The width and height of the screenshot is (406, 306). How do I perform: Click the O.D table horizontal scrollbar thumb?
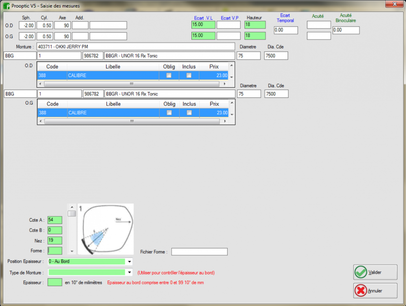click(131, 84)
